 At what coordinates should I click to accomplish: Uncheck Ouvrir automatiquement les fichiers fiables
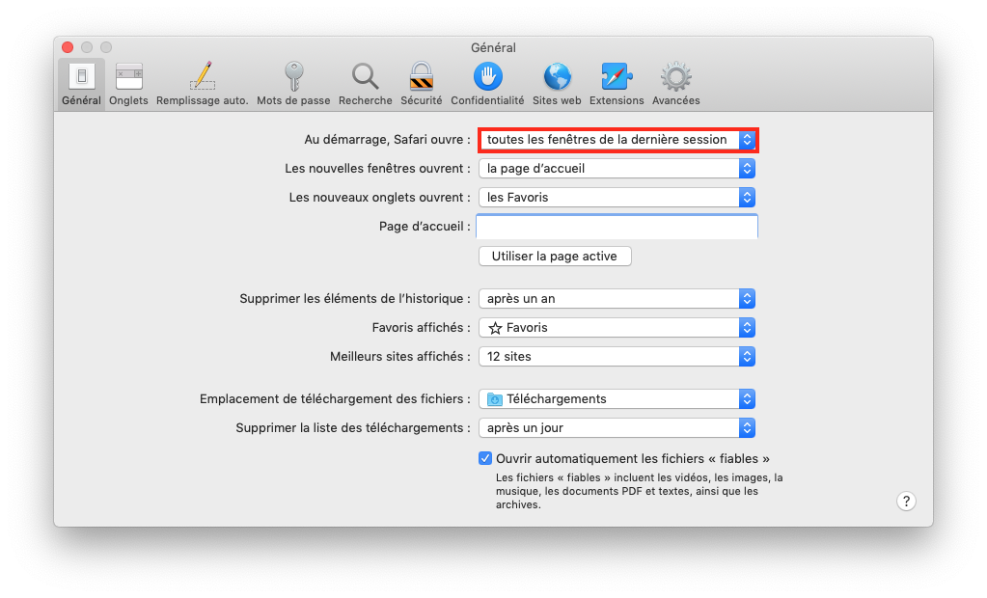[x=484, y=458]
